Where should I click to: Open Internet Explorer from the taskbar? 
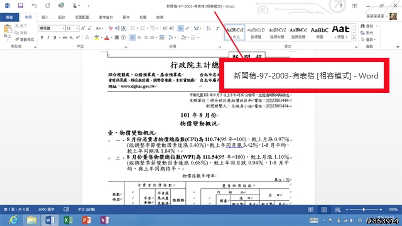coord(13,220)
